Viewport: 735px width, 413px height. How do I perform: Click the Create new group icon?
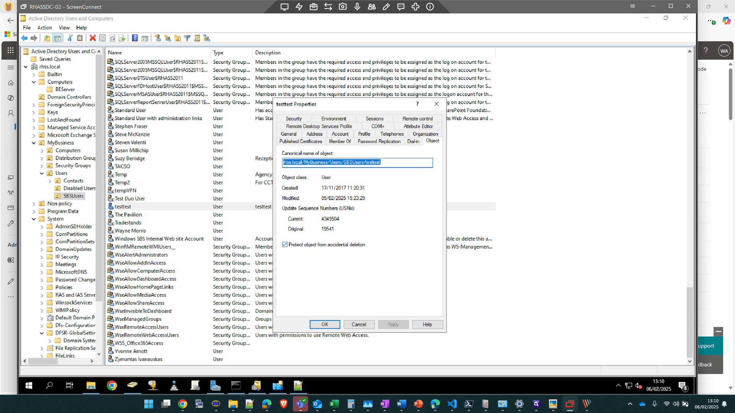coord(168,38)
